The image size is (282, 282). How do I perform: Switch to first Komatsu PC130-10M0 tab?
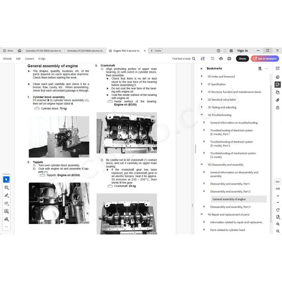(44, 51)
